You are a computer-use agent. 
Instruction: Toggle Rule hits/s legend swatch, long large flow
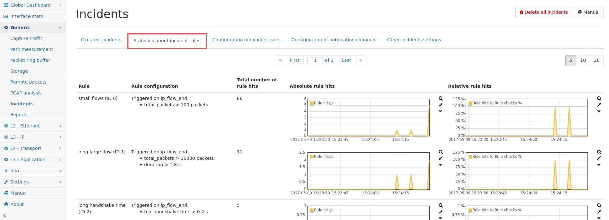pos(312,157)
